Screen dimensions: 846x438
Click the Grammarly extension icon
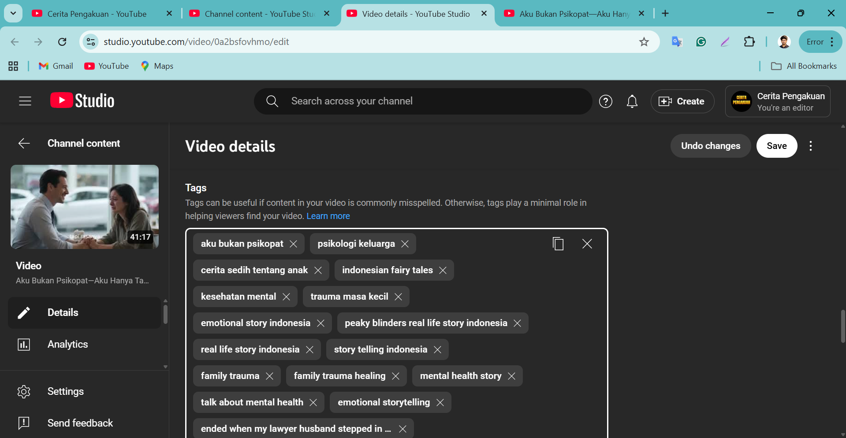coord(701,41)
